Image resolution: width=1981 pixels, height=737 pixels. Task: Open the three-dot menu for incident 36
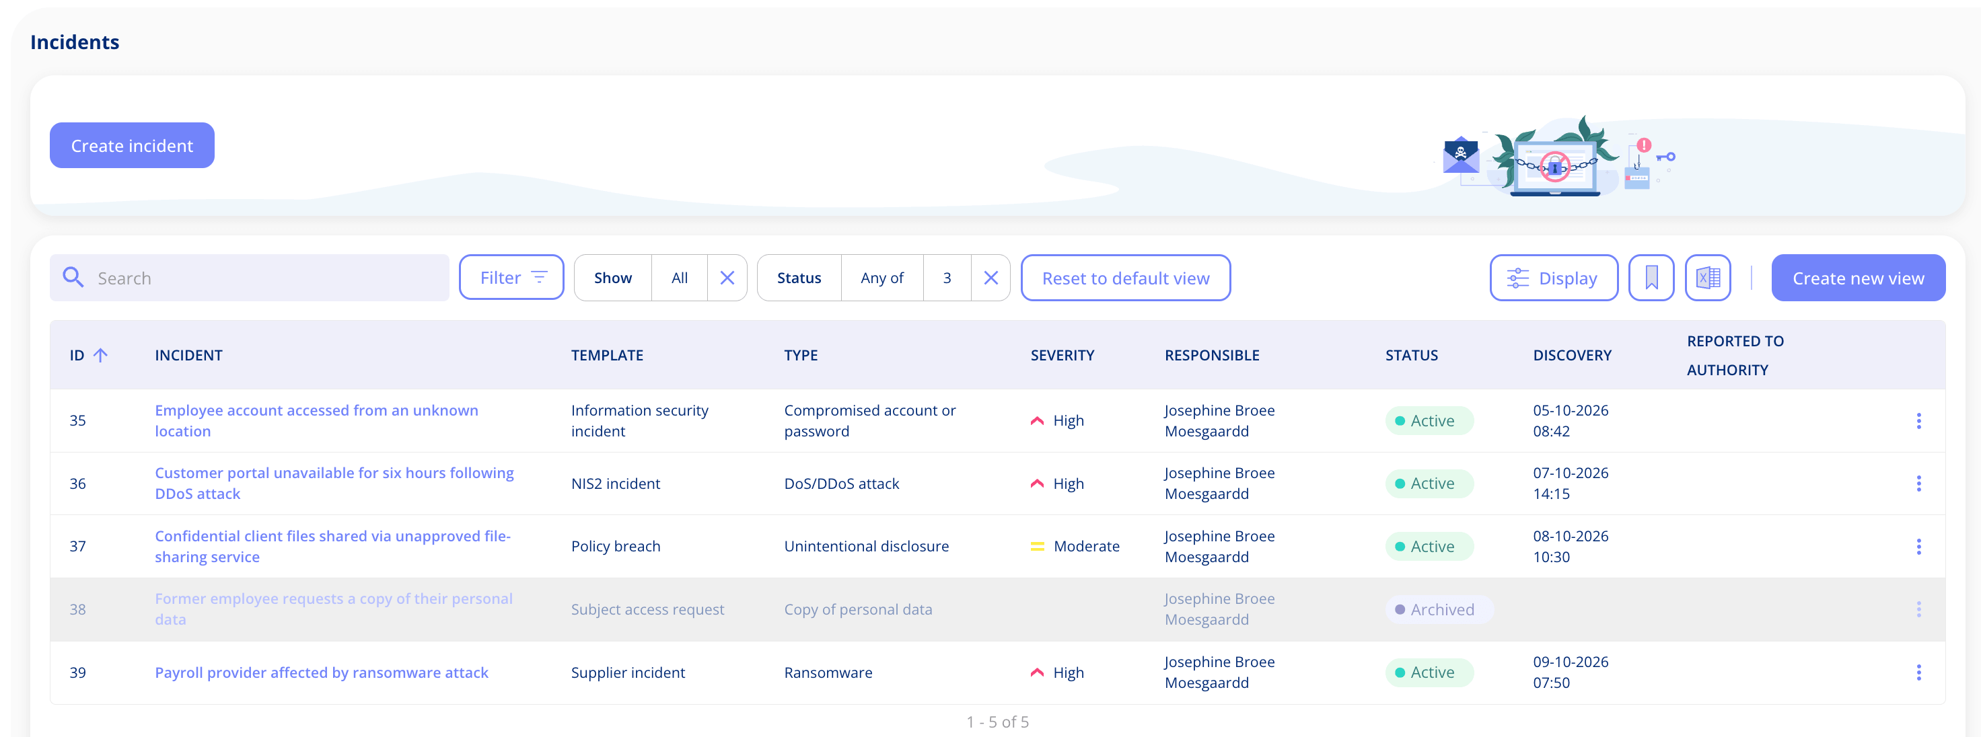(x=1918, y=483)
